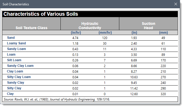Click the 61 mm value for Loamy Sand

[163, 44]
